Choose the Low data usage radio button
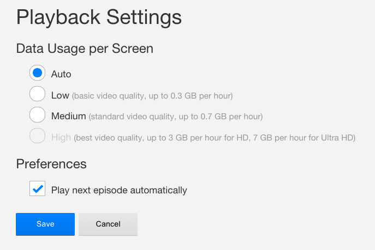 point(37,94)
